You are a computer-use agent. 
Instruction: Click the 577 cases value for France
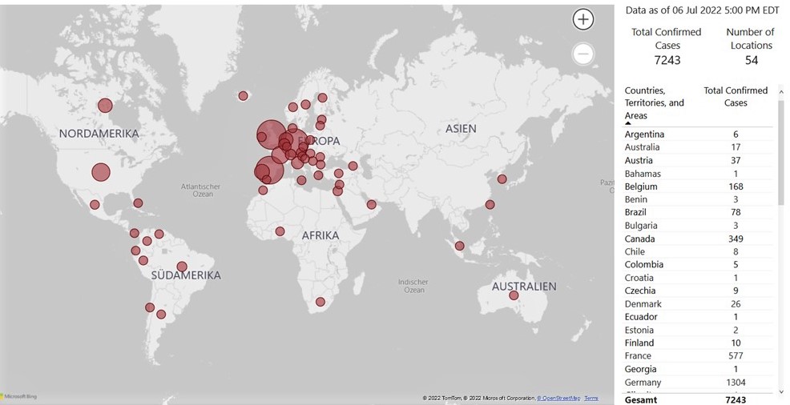click(736, 355)
